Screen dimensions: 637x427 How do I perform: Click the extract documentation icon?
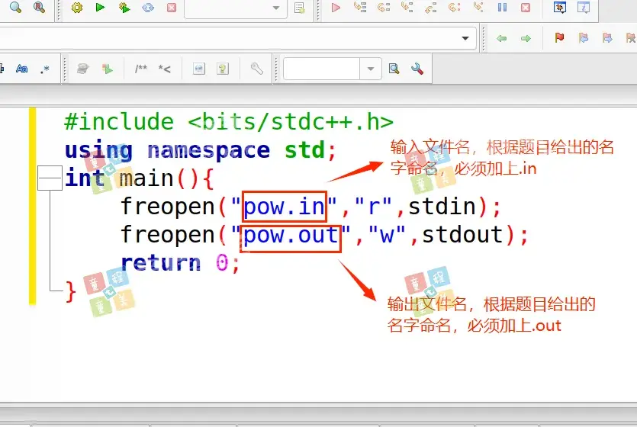coord(108,69)
